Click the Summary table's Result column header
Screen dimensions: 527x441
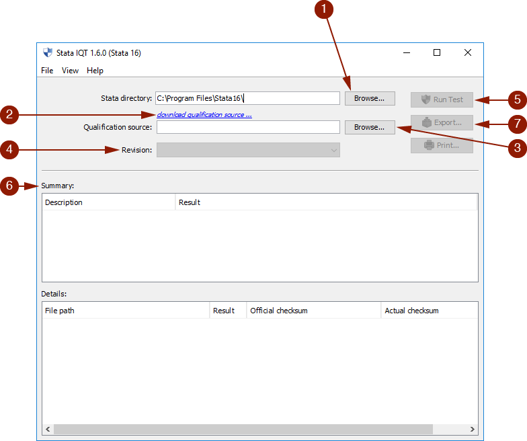pos(326,202)
